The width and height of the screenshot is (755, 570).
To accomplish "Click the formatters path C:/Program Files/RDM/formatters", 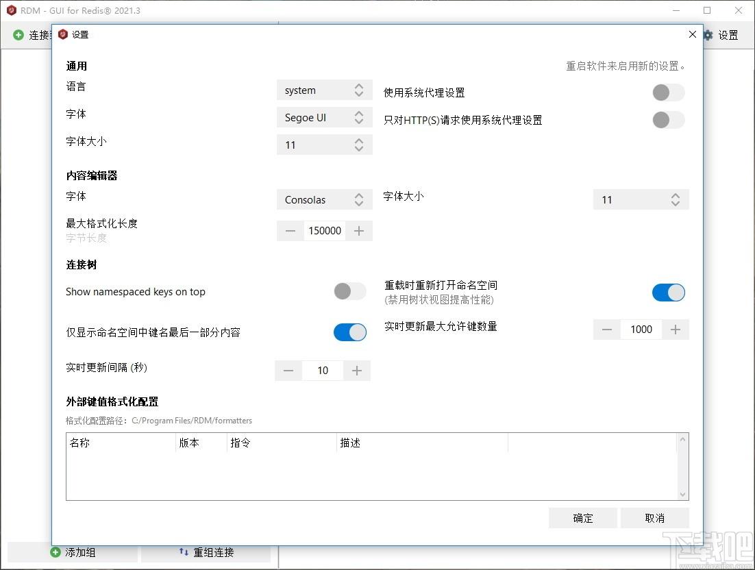I will [192, 420].
